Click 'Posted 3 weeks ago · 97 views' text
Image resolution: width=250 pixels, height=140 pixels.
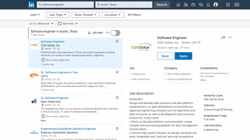point(173,48)
